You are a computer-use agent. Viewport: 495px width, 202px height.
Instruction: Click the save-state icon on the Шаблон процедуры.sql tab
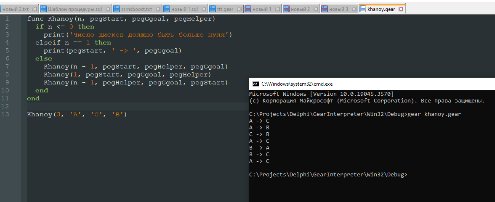(x=43, y=9)
